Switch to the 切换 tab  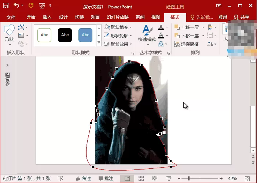coord(80,17)
